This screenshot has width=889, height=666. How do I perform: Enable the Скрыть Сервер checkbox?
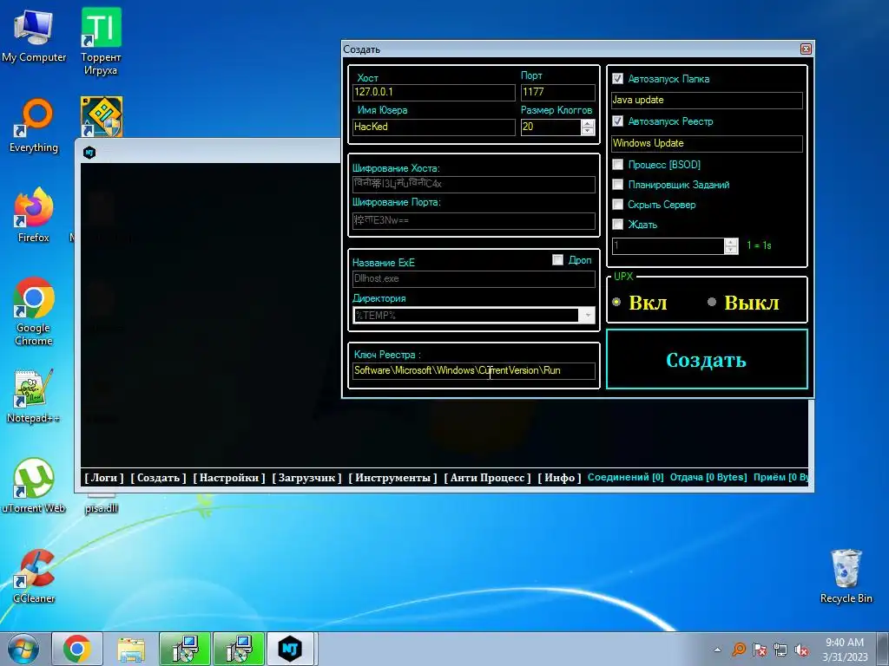point(618,205)
